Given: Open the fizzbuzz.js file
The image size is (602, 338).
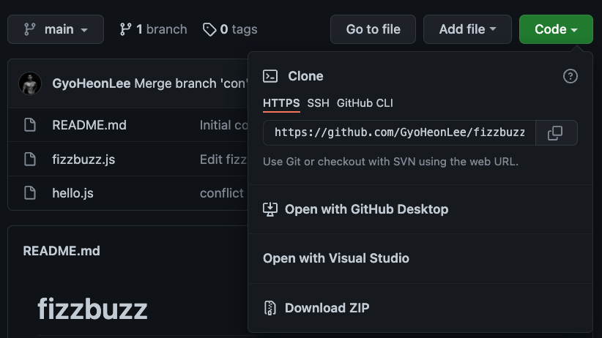Looking at the screenshot, I should [x=83, y=159].
